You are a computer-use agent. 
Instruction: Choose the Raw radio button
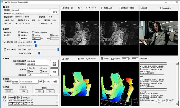click(79, 8)
